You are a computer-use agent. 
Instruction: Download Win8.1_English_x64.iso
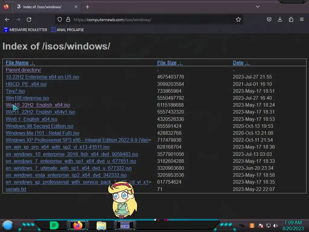(31, 119)
